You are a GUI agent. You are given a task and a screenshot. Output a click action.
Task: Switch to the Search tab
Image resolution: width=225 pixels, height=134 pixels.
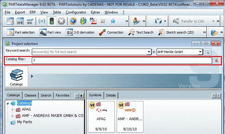tap(46, 95)
